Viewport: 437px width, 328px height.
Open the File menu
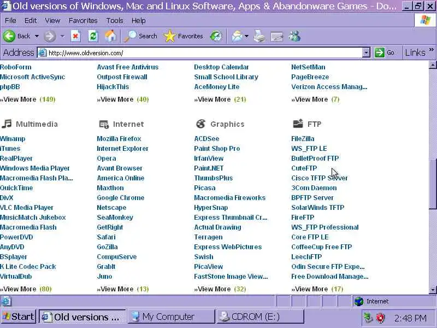click(10, 21)
